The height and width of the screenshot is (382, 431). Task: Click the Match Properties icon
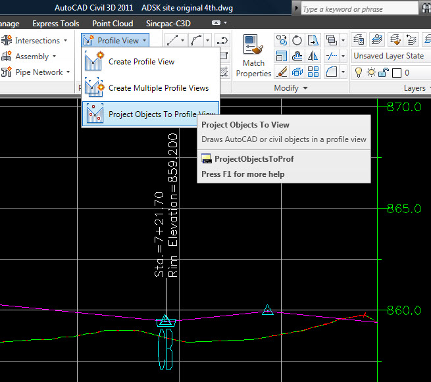(x=253, y=44)
